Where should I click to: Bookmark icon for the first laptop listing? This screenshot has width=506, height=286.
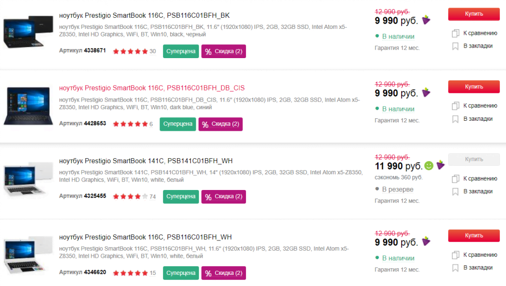[455, 46]
